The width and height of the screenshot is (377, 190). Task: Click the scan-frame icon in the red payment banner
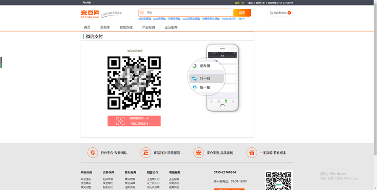tap(120, 121)
